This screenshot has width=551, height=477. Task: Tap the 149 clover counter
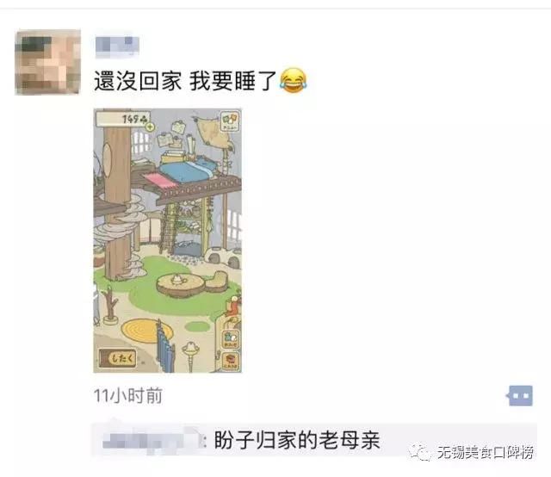coord(123,119)
